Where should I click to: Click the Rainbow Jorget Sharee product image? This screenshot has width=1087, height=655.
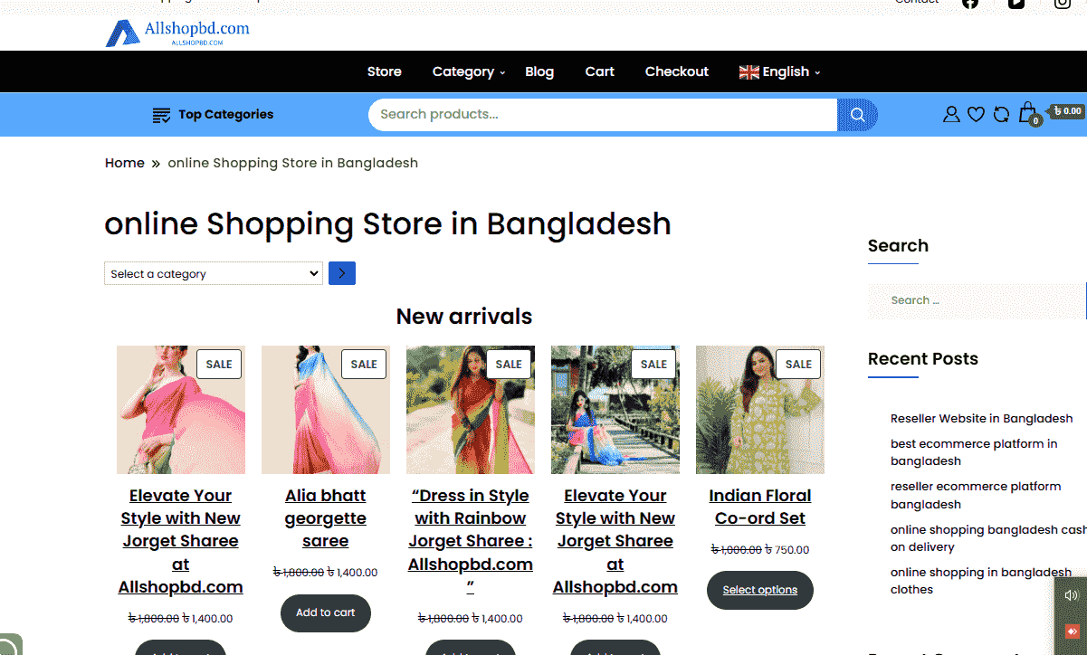(x=471, y=410)
